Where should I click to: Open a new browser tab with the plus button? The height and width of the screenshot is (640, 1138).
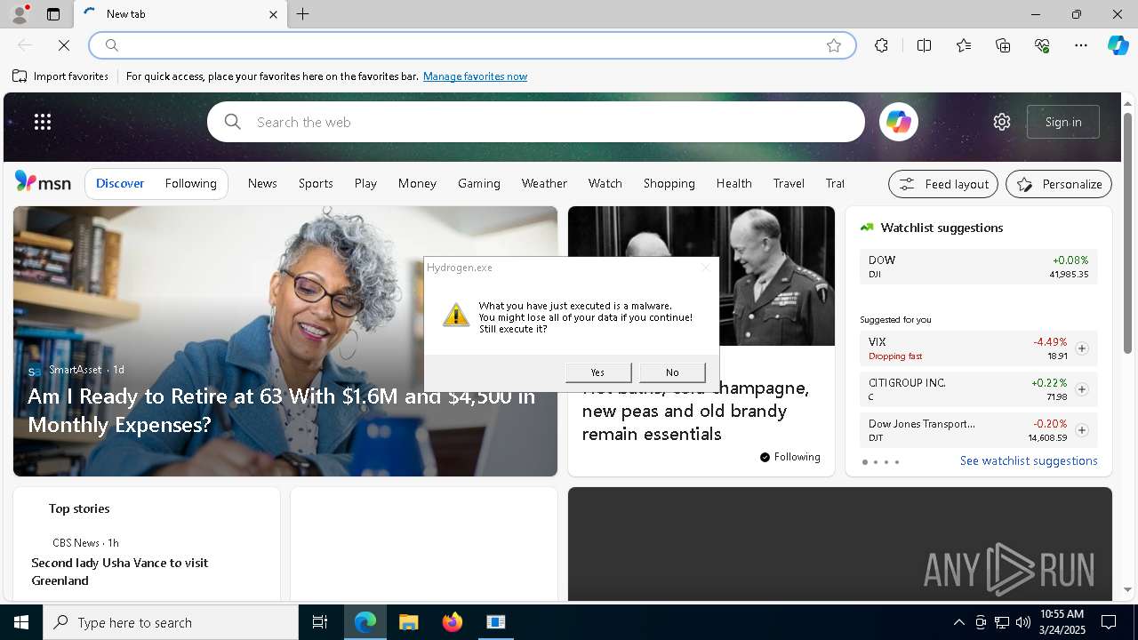click(303, 14)
